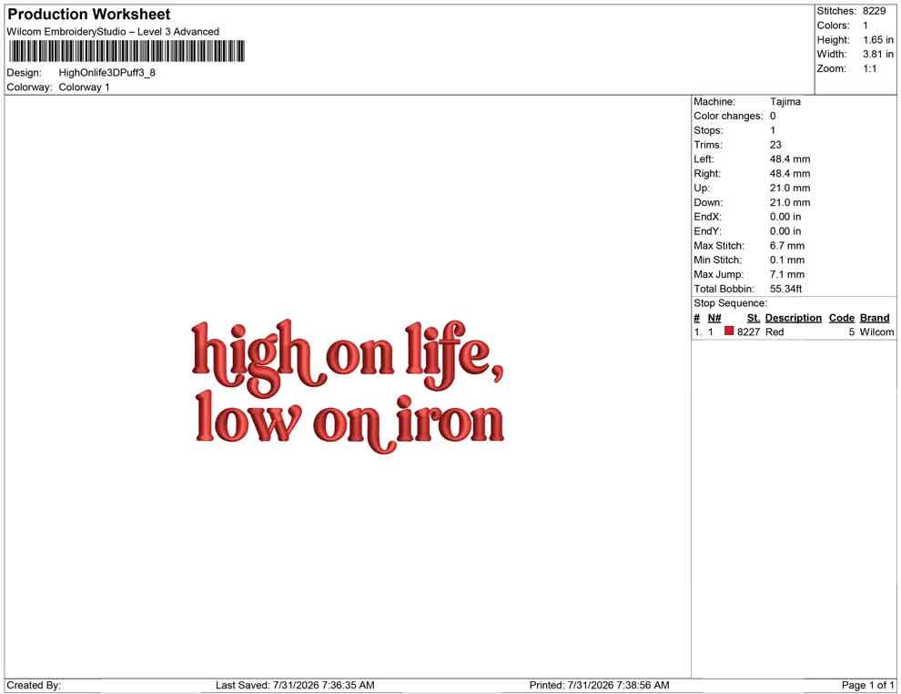Select the Stitches value 8229

[874, 11]
